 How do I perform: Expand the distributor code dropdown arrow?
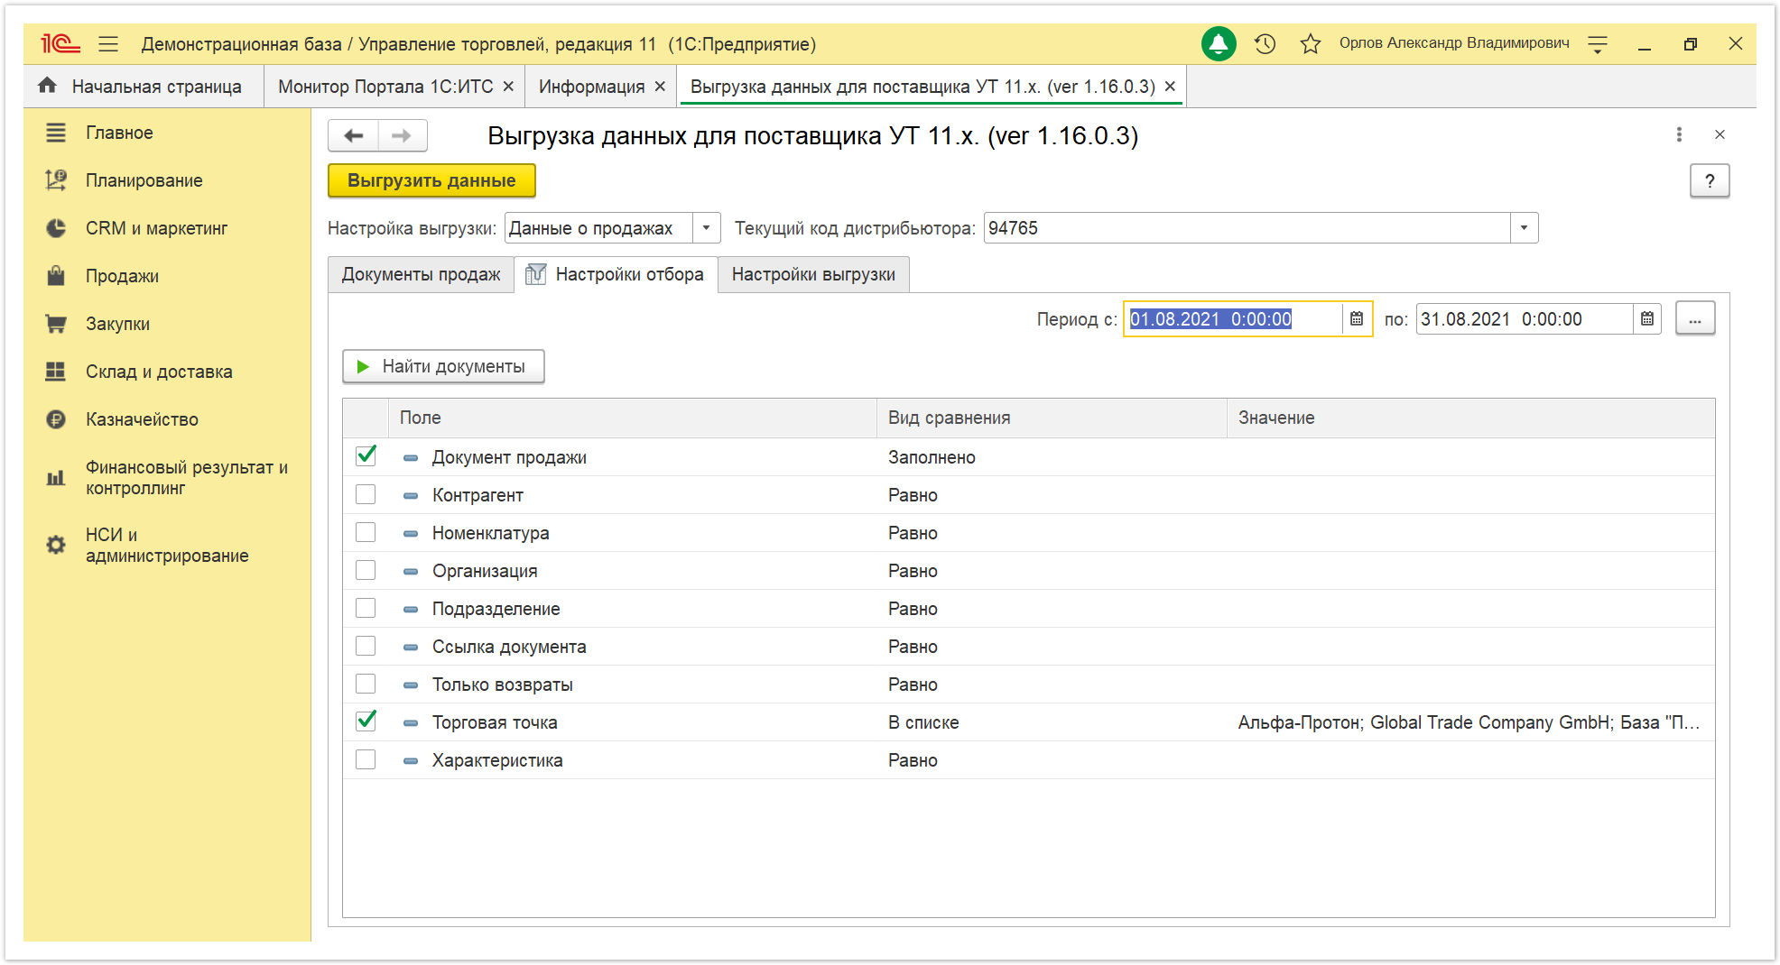tap(1524, 228)
